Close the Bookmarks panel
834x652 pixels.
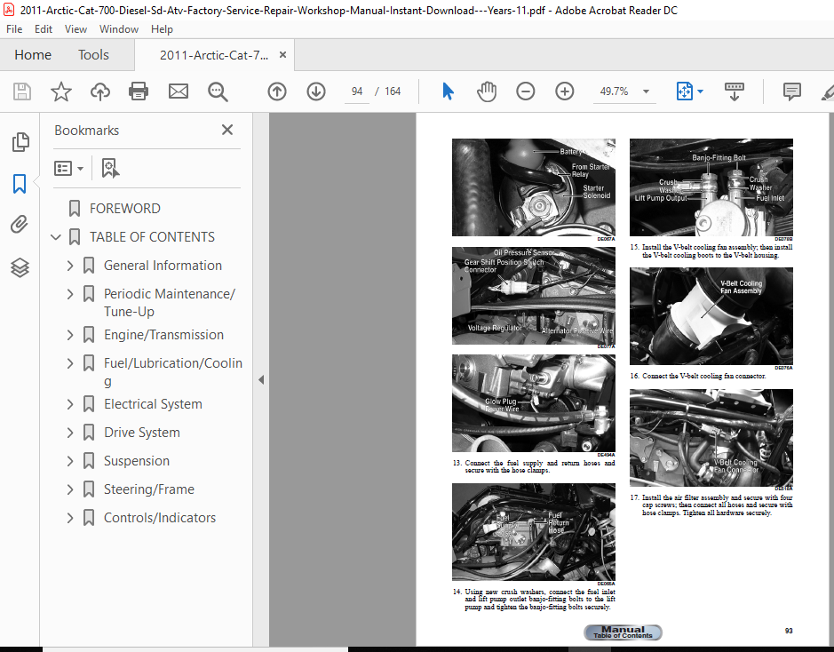click(x=227, y=130)
